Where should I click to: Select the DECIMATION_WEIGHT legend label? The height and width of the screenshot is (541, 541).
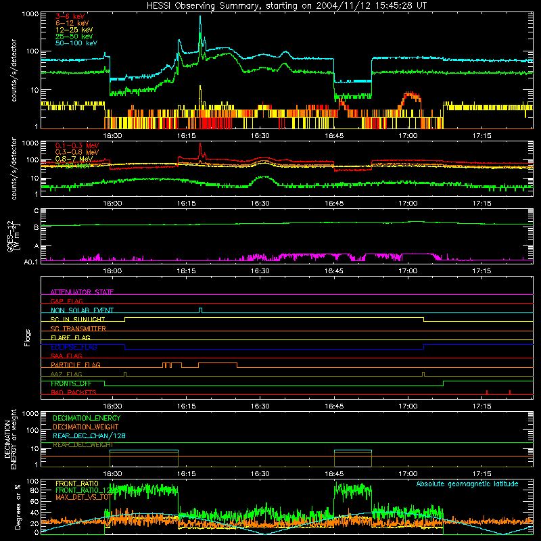pos(86,427)
